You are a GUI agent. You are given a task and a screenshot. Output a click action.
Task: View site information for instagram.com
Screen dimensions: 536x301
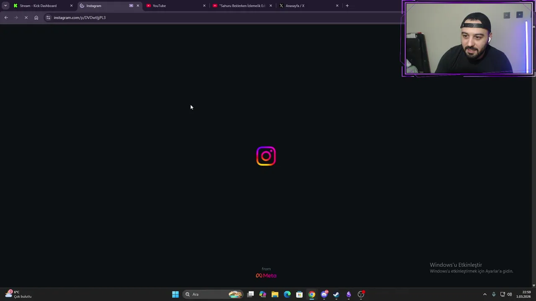(48, 18)
